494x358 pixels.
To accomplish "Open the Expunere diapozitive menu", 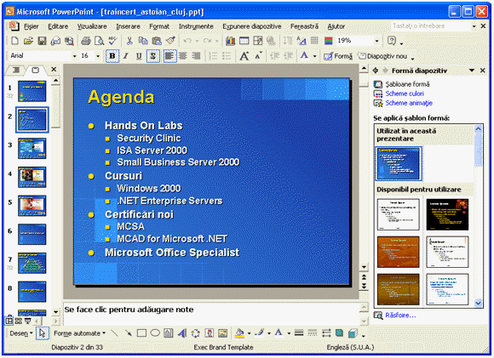I will click(252, 26).
